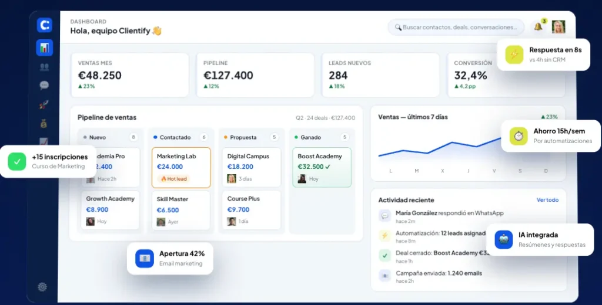Screen dimensions: 602x305
Task: Open the dashboard chart sidebar icon
Action: click(x=45, y=48)
